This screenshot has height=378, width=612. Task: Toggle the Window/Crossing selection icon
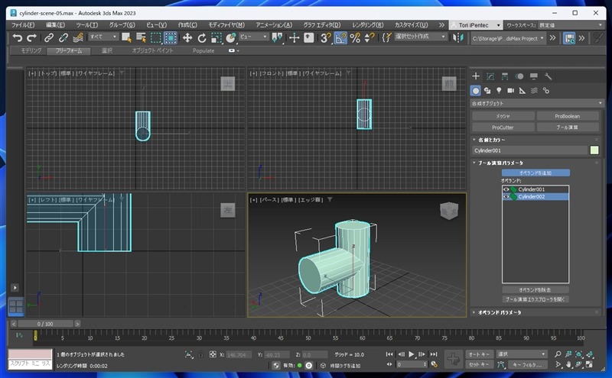pyautogui.click(x=171, y=38)
